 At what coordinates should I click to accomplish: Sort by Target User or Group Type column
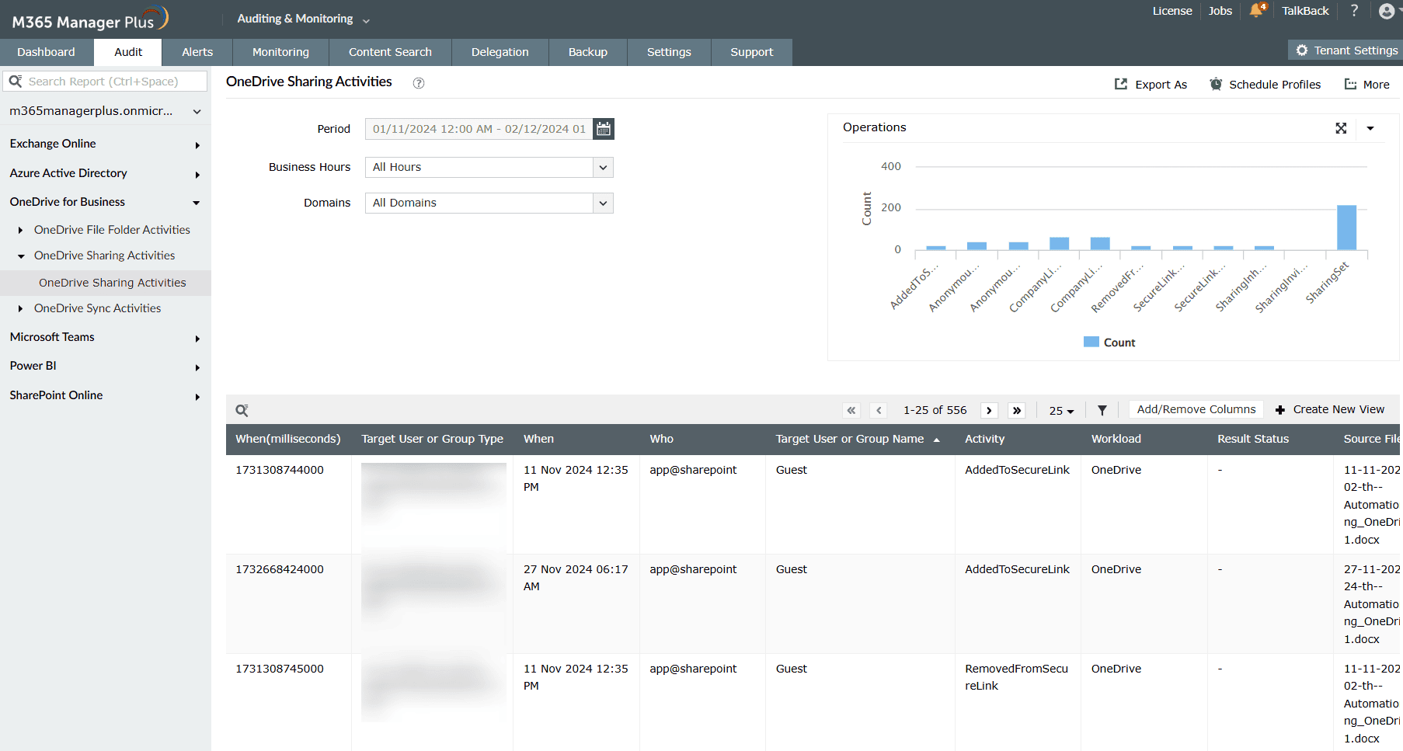[x=433, y=439]
